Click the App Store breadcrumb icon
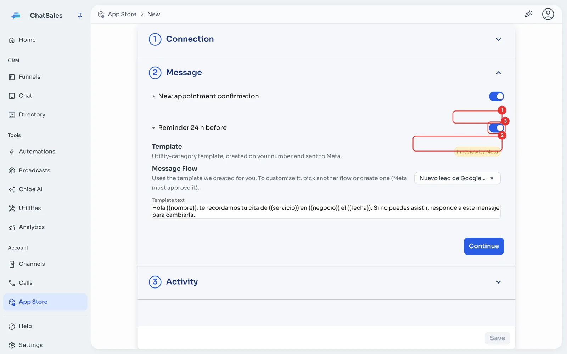567x354 pixels. pos(101,14)
